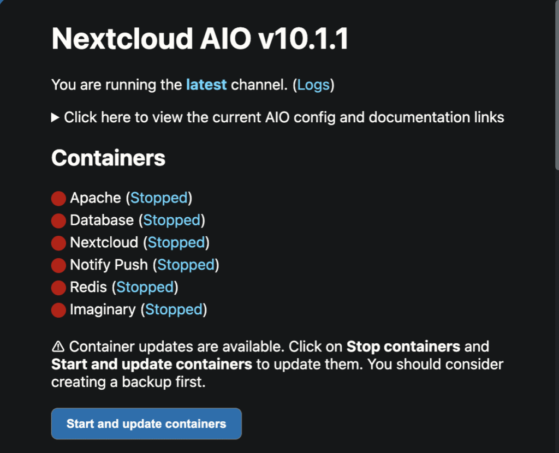This screenshot has height=453, width=559.
Task: Click the Containers section heading
Action: coord(108,158)
